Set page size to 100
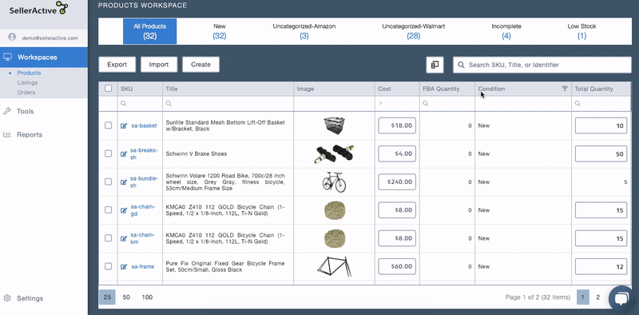The image size is (639, 315). point(147,297)
